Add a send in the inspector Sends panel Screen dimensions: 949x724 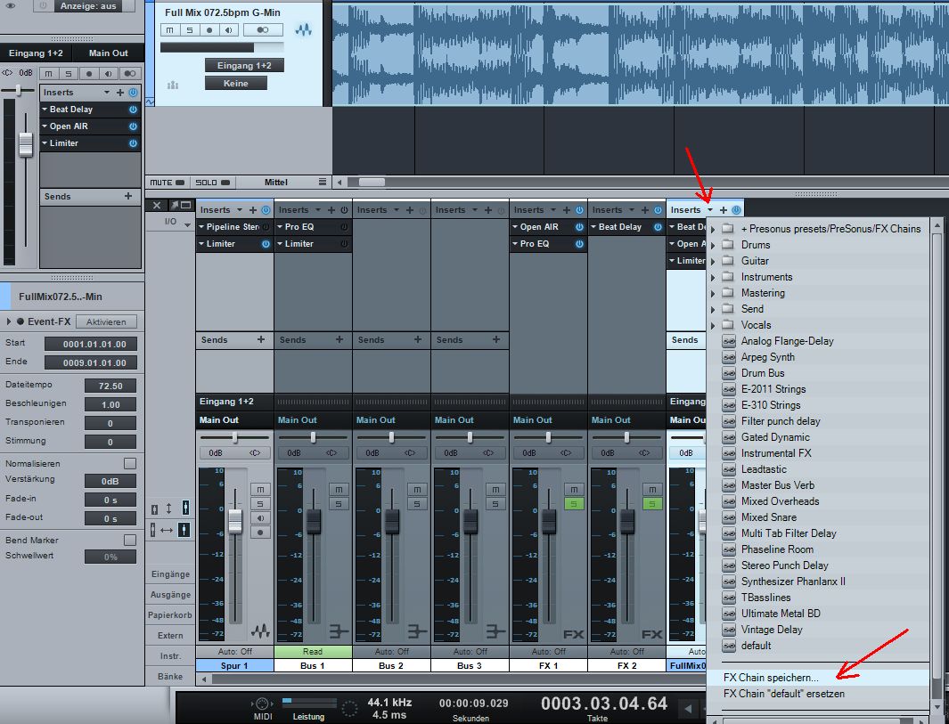coord(128,196)
